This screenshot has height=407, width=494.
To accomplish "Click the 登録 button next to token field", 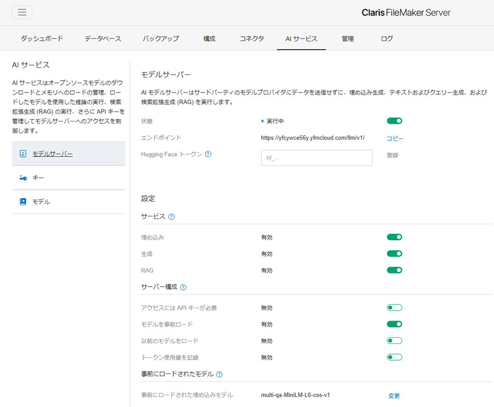I will tap(393, 156).
